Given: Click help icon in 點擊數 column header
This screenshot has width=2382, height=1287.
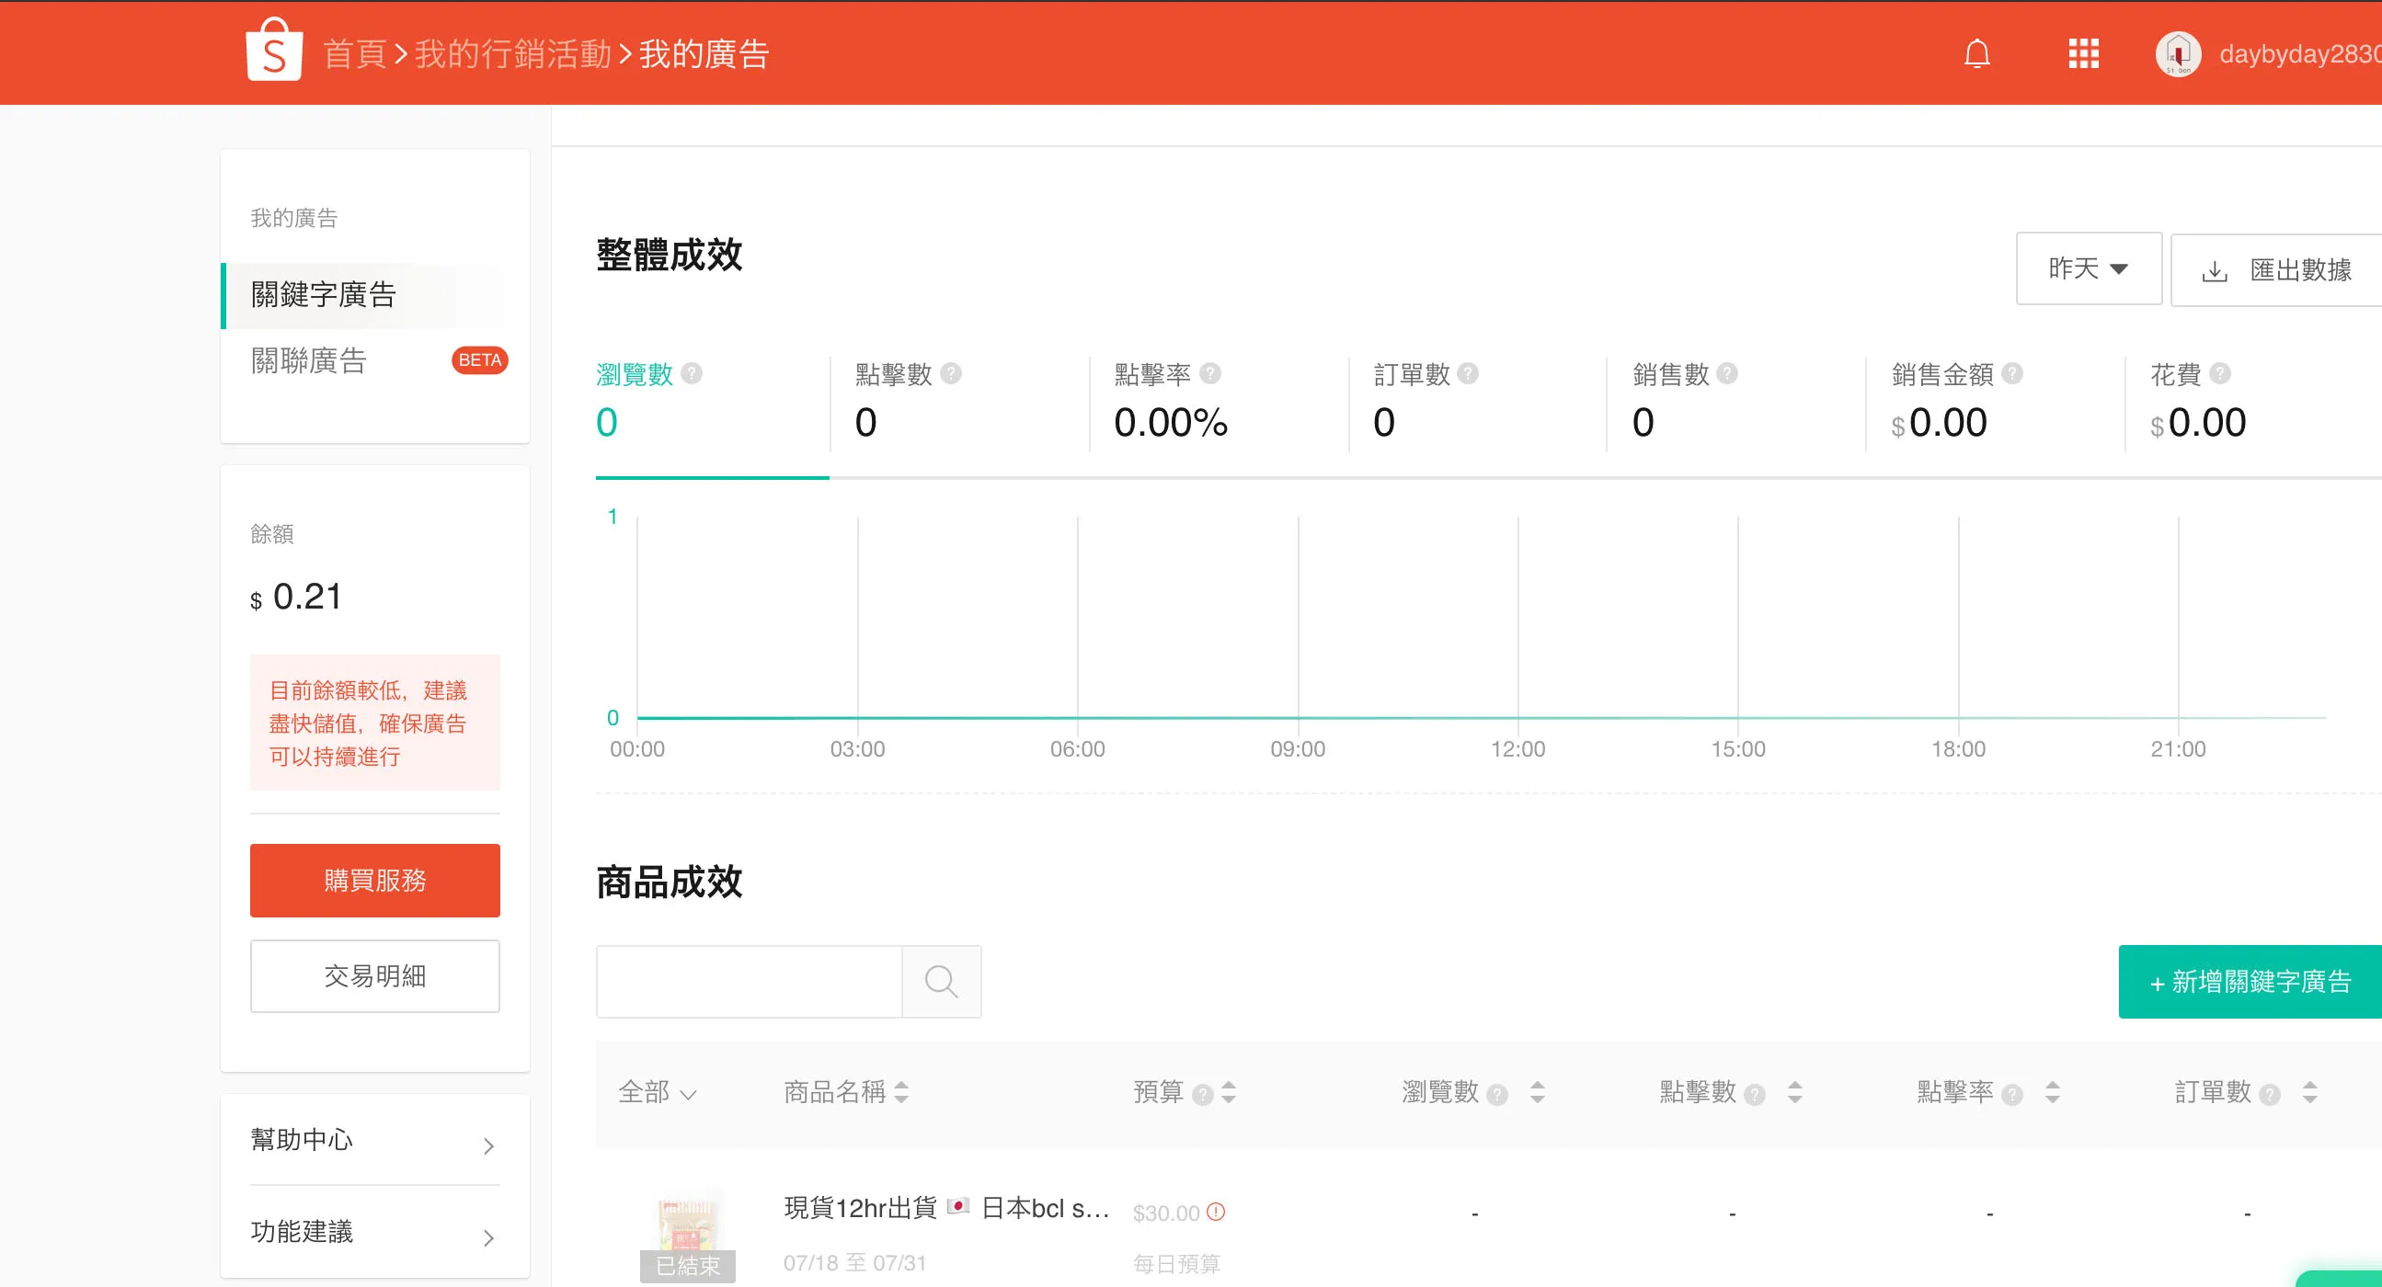Looking at the screenshot, I should (1754, 1095).
